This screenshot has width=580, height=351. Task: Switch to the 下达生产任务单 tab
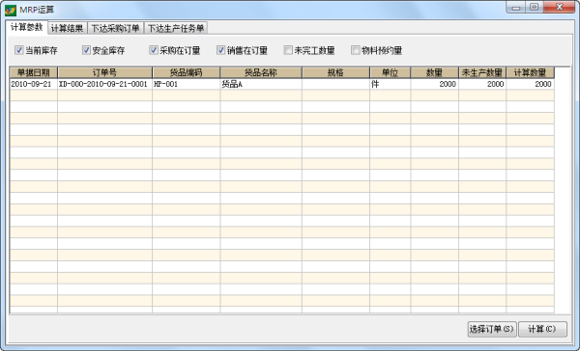click(x=176, y=28)
